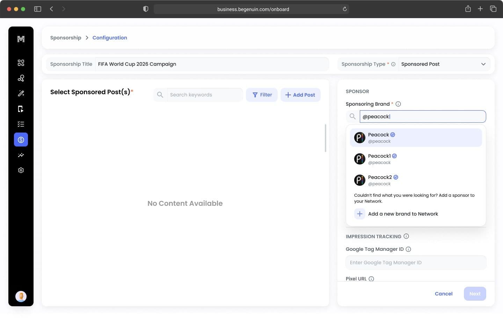Click the Configuration breadcrumb

[110, 38]
